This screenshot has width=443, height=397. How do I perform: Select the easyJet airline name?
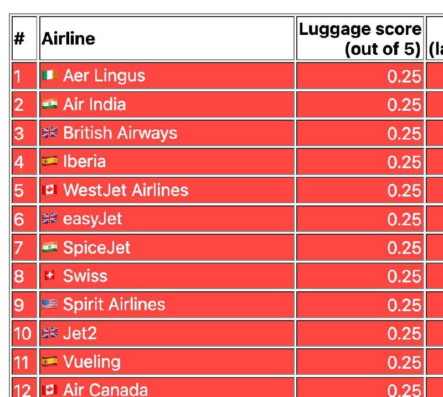pos(92,219)
